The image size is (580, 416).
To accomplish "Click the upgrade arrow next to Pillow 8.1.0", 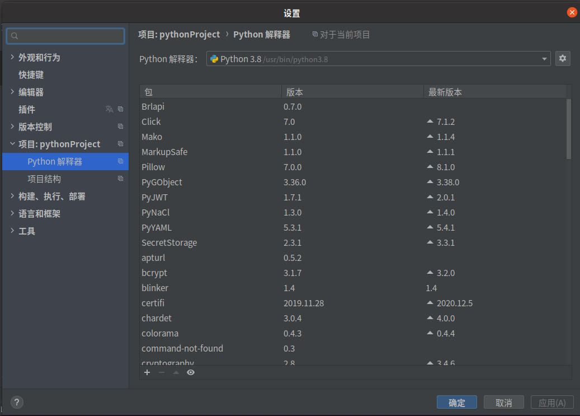I will point(430,167).
